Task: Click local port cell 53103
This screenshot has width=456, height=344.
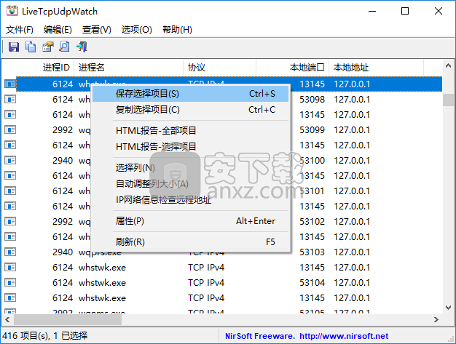Action: point(312,252)
